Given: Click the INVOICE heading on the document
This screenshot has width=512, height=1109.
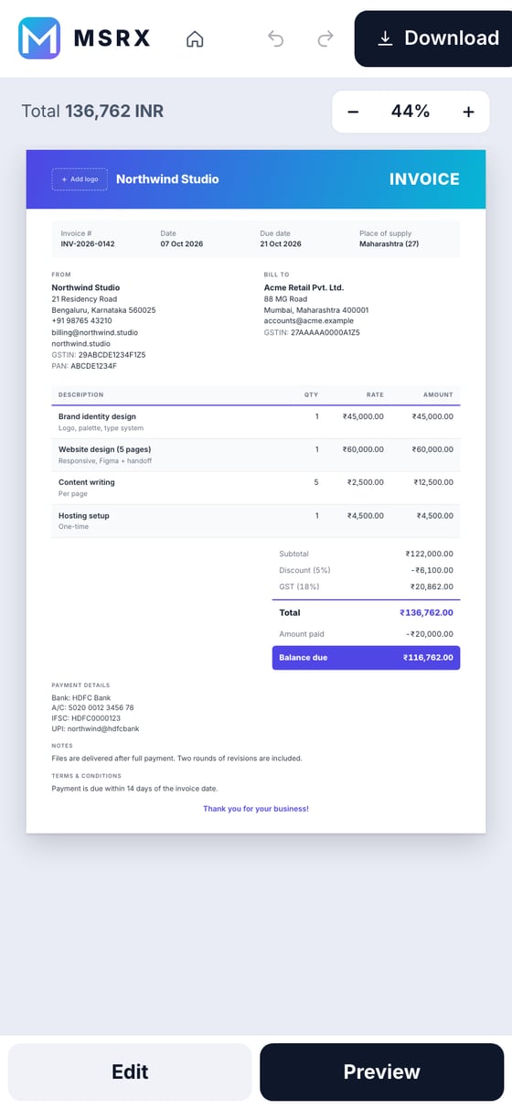Looking at the screenshot, I should pyautogui.click(x=424, y=179).
